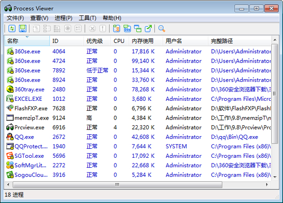Viewport: 283px width, 203px height.
Task: Open the 文件(F) menu
Action: pyautogui.click(x=16, y=18)
